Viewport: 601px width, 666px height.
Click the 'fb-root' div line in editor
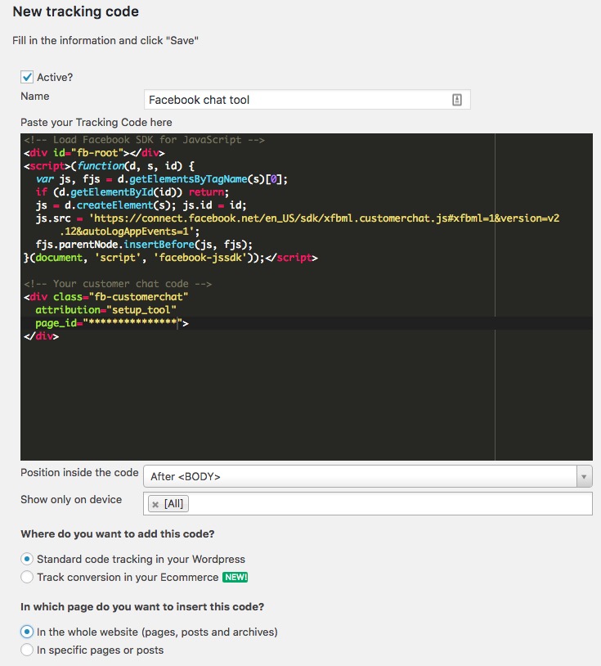coord(94,153)
